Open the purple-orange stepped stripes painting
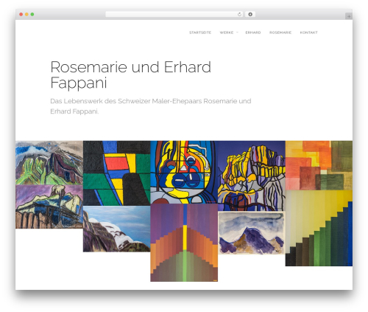Screen dimensions: 368x312 tap(184, 243)
